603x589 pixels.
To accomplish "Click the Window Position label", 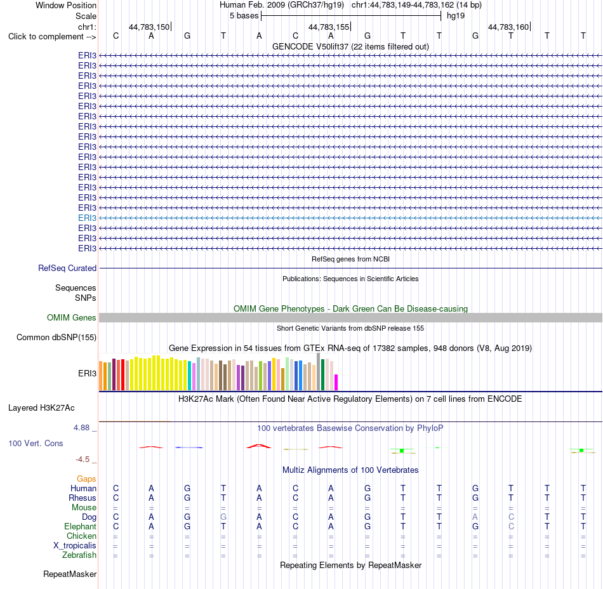I will (x=66, y=5).
